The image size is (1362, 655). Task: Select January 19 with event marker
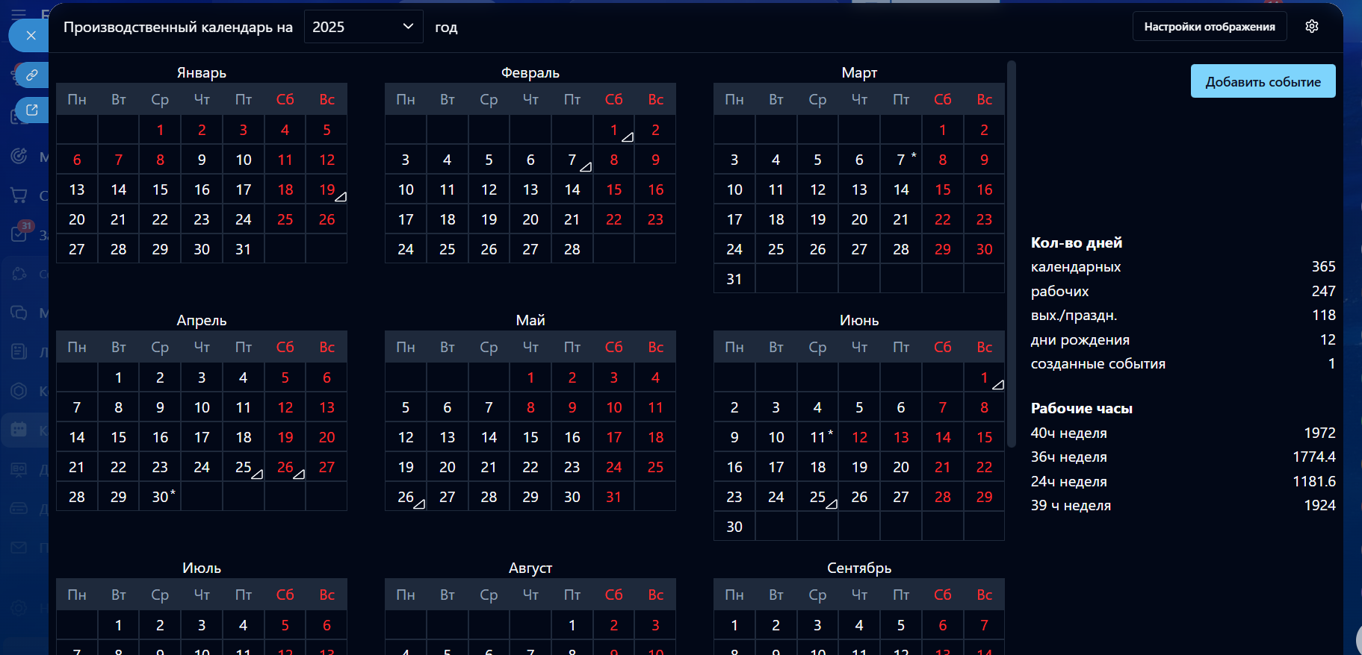coord(326,189)
